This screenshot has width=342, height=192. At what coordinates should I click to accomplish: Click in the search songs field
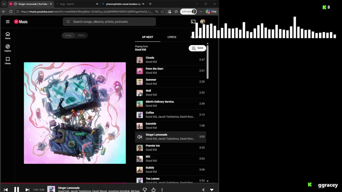click(109, 22)
